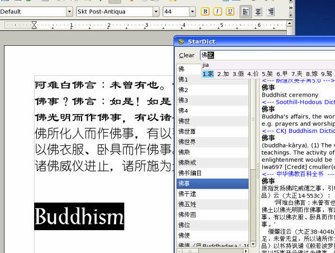Select the 佛传图 entry in the word list
335x253 pixels.
point(213,215)
